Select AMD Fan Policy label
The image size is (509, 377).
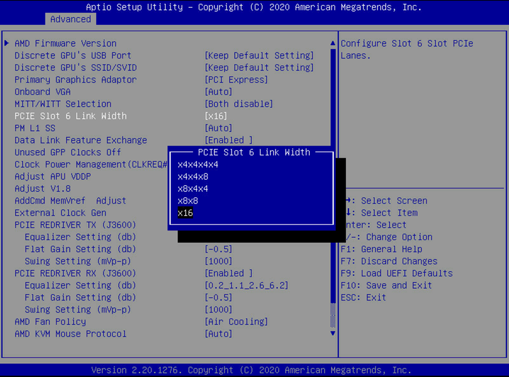(50, 322)
